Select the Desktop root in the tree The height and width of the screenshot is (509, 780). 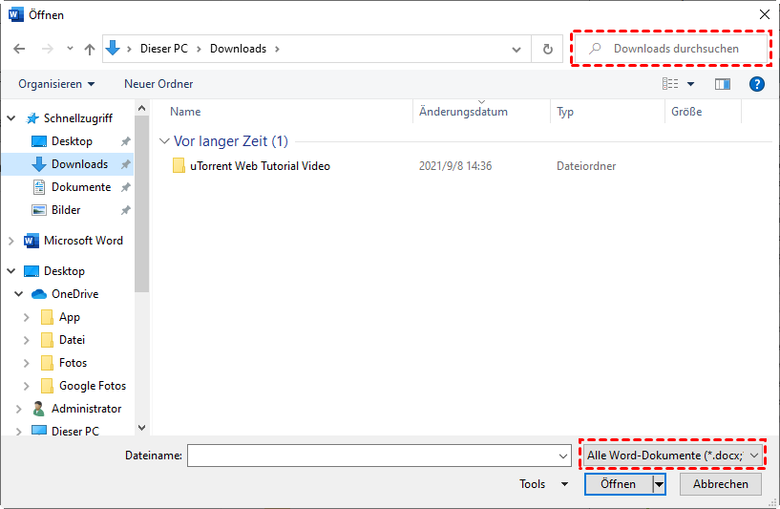pos(64,271)
